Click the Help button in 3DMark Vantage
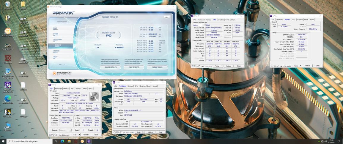Viewport: 343px width, 144px height. [x=166, y=17]
